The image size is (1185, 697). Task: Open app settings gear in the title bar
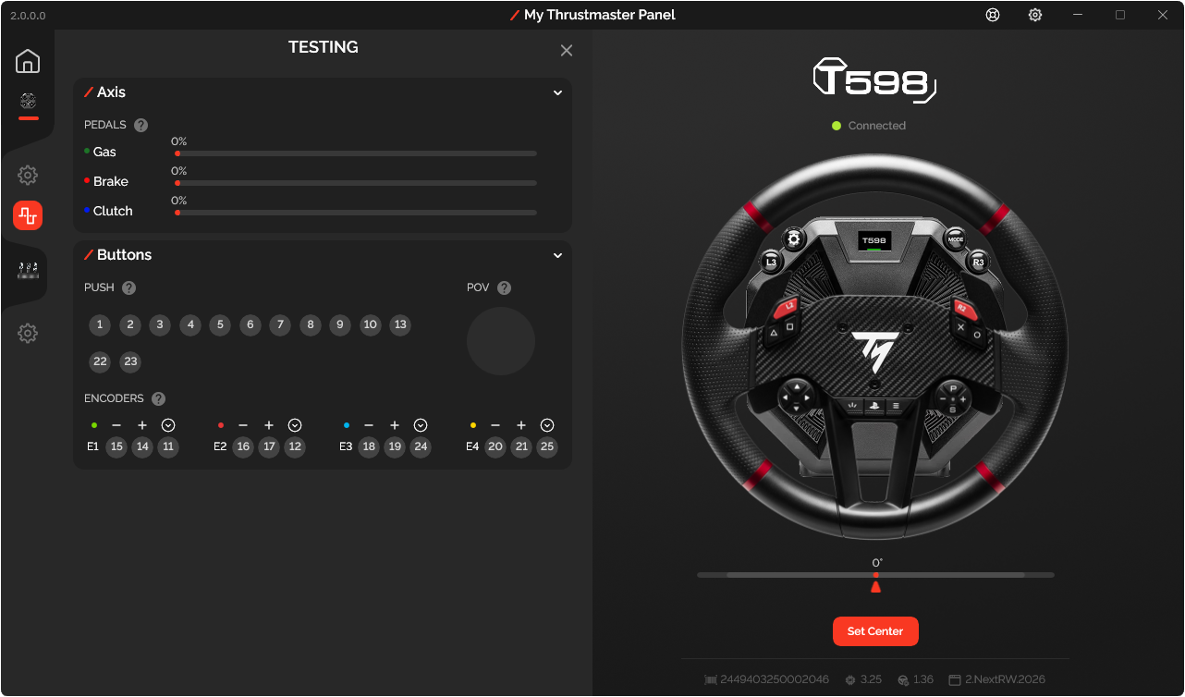[x=1035, y=15]
